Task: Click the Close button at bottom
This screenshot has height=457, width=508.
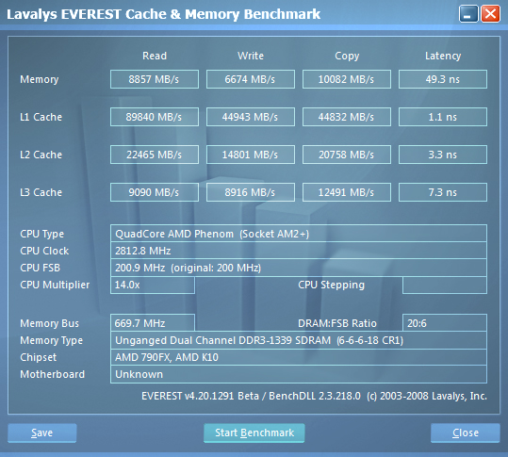Action: pyautogui.click(x=466, y=433)
